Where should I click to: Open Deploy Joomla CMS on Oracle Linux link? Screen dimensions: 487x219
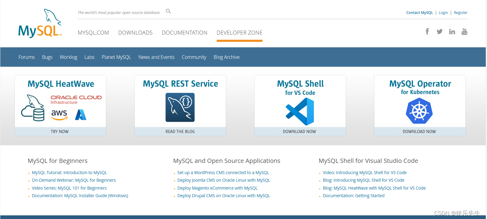(224, 180)
